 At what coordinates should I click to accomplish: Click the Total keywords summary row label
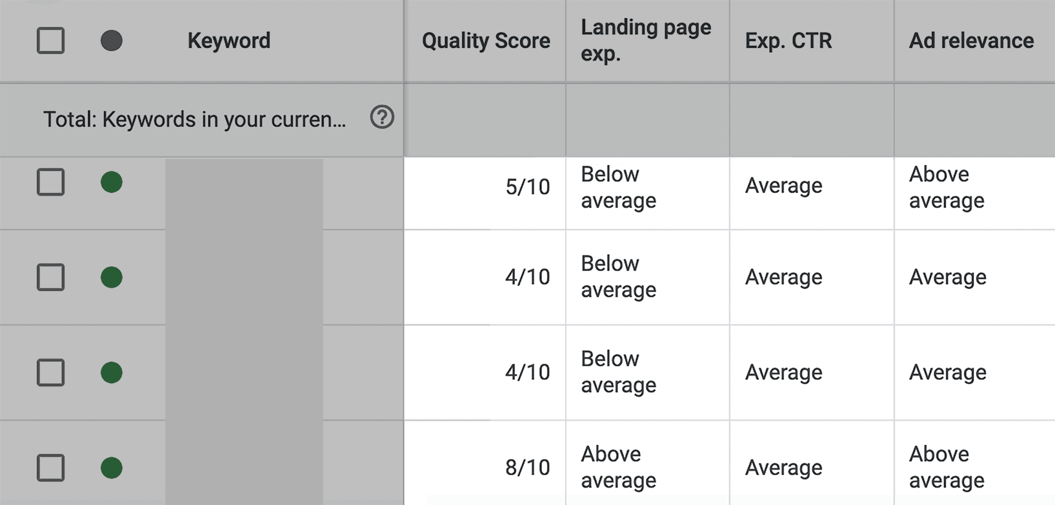click(x=195, y=119)
